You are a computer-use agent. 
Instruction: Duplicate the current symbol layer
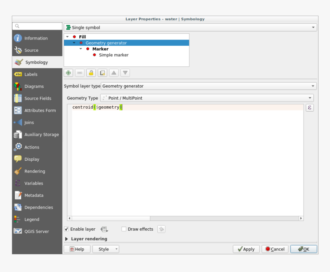[x=102, y=73]
